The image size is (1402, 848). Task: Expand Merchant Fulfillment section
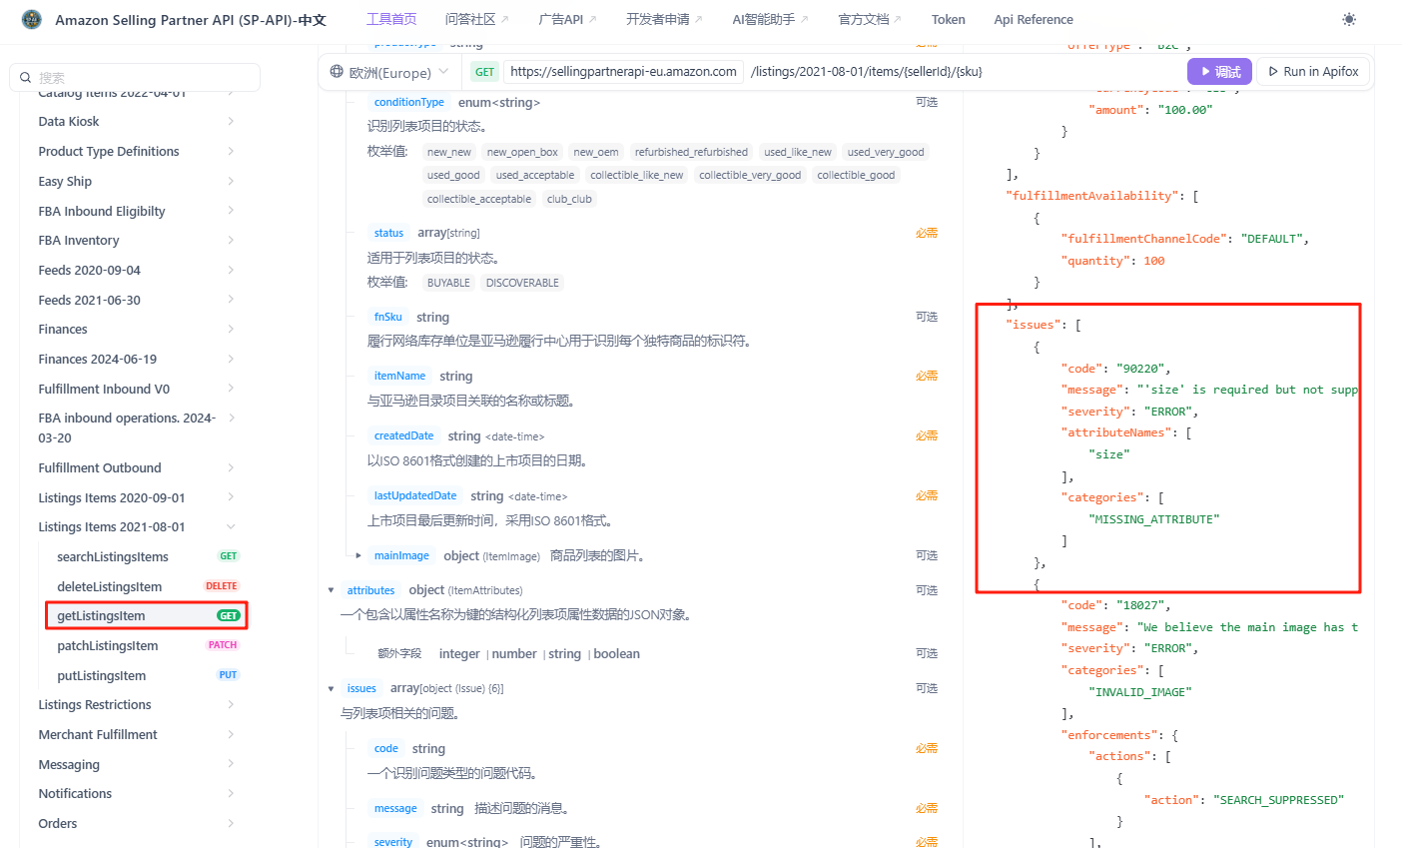click(136, 734)
